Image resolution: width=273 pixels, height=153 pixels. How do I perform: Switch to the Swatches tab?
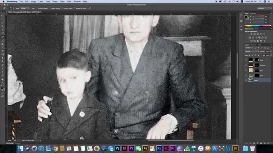pyautogui.click(x=253, y=13)
